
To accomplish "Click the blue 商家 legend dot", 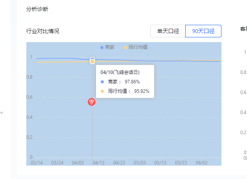I will 102,48.
